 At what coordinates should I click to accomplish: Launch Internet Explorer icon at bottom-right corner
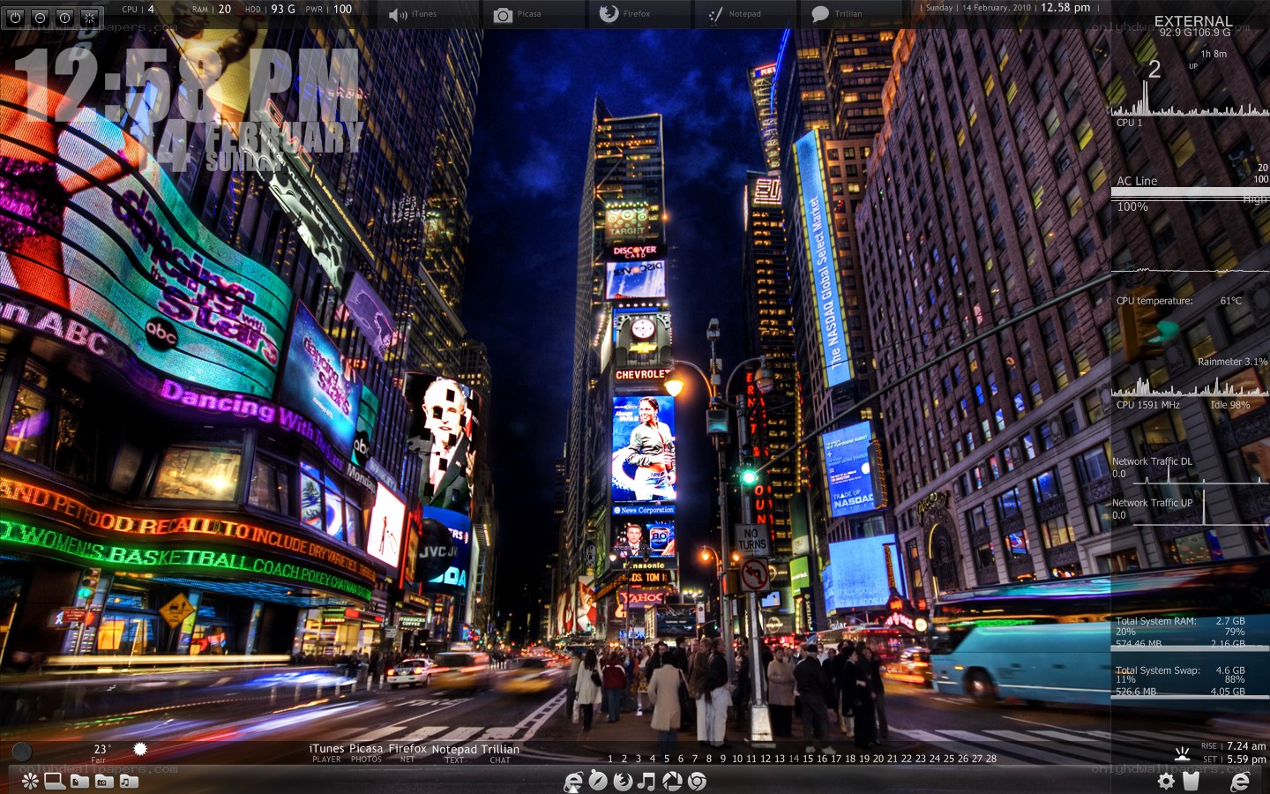point(1240,781)
